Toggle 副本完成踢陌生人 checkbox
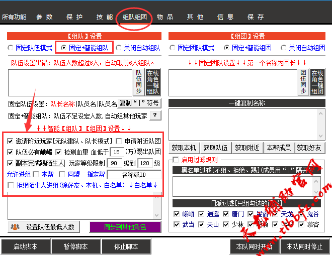The width and height of the screenshot is (332, 256). (x=10, y=163)
